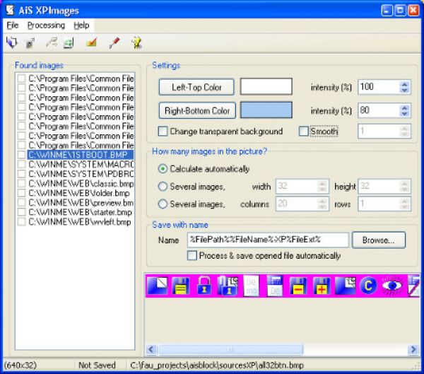Check Process & save opened file automatically

tap(192, 255)
